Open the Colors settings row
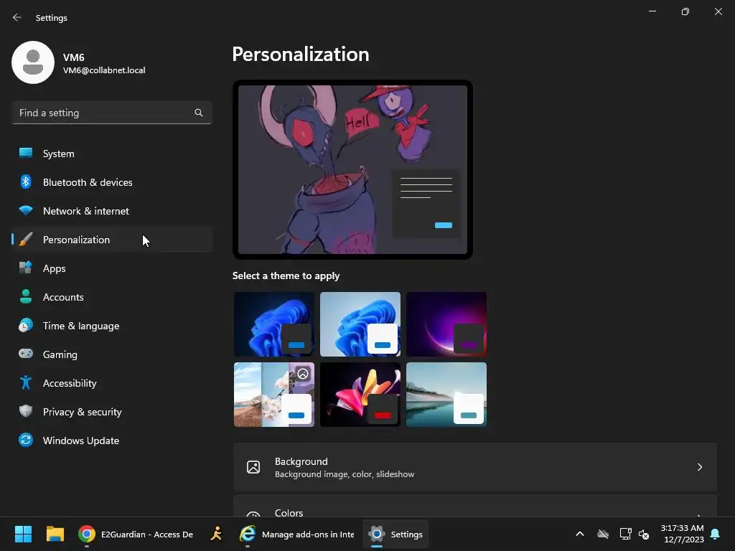735x551 pixels. [x=475, y=507]
